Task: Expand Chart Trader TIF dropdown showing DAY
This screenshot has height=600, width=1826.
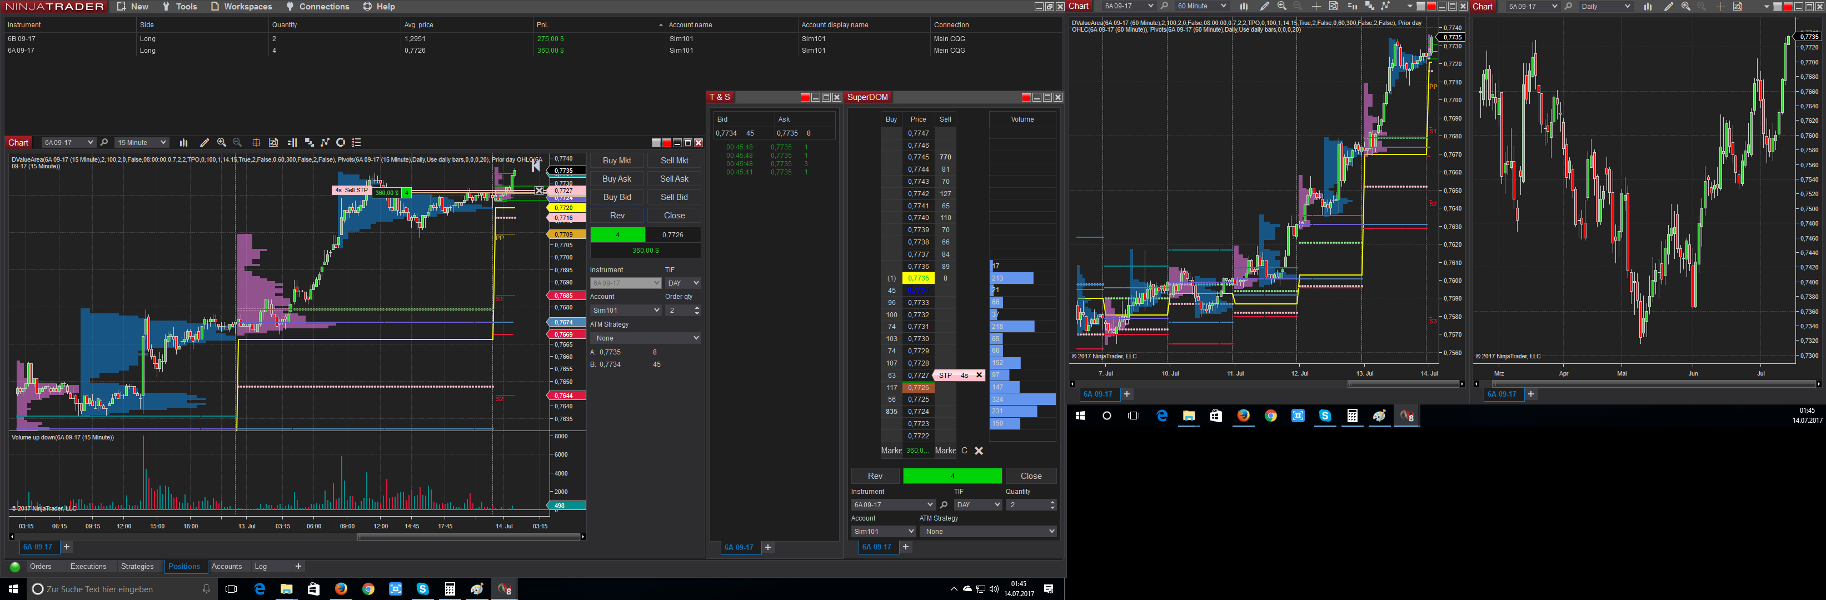Action: tap(683, 283)
